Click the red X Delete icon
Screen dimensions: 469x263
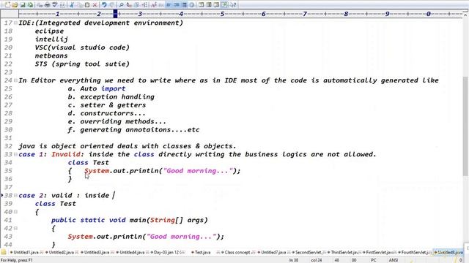point(95,5)
